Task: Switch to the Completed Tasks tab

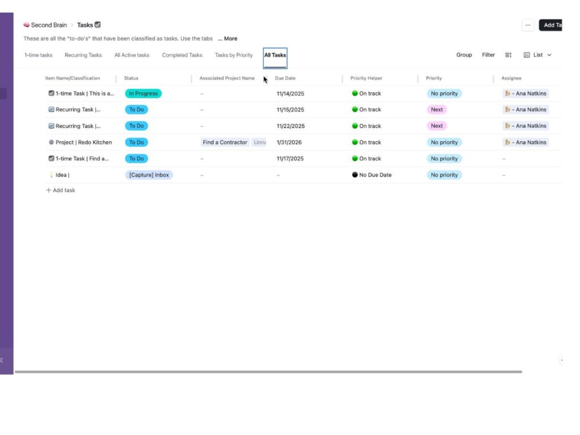Action: (182, 54)
